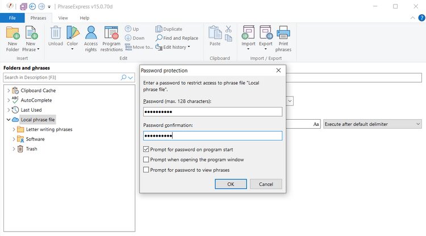
Task: Open the File tab
Action: [12, 18]
